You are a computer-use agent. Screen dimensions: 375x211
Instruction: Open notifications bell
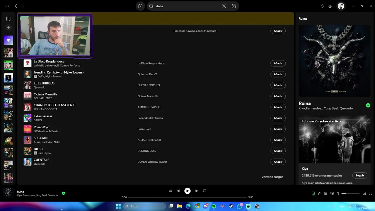(x=322, y=6)
